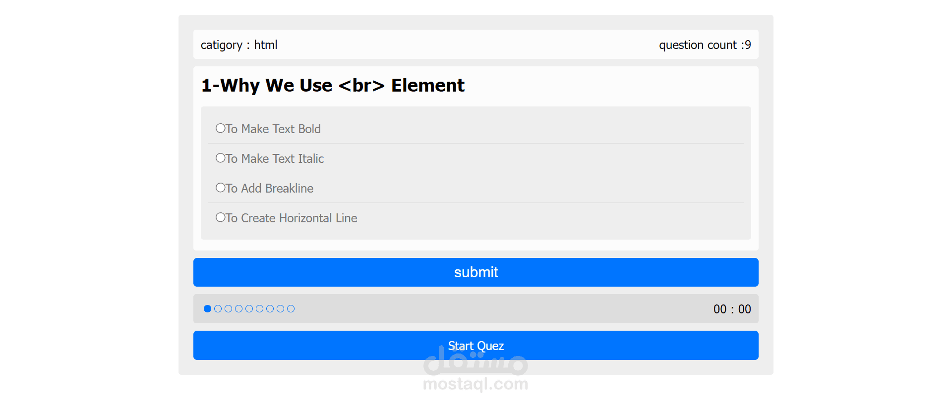Click the question title about br element
Screen dimensions: 952x401
point(333,86)
